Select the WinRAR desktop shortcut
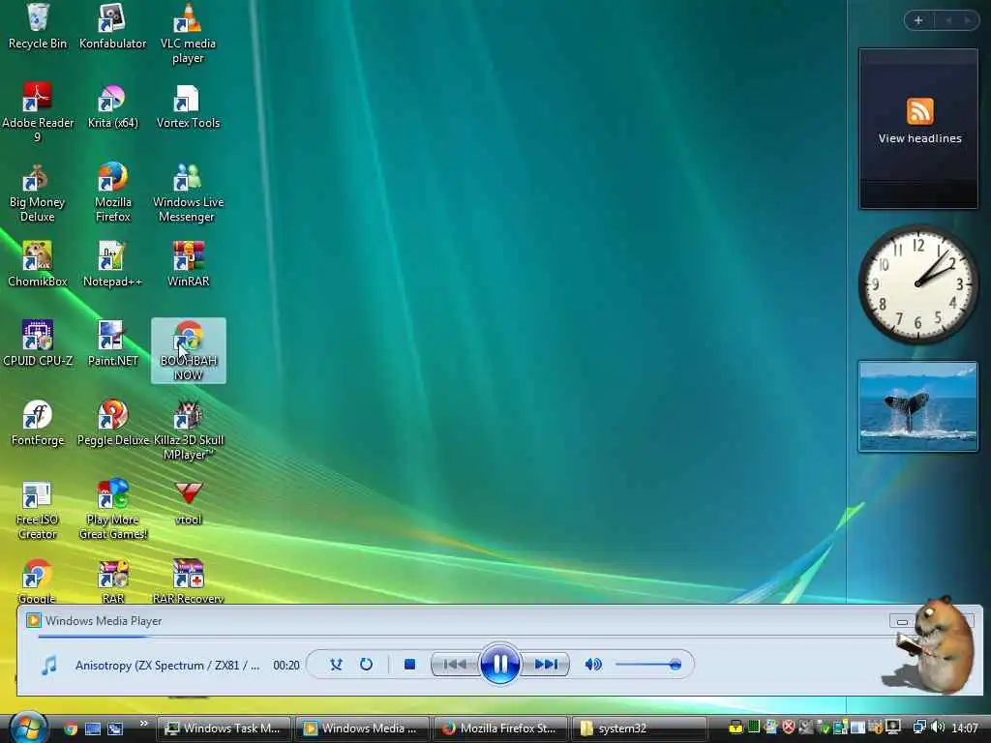The image size is (991, 743). pos(188,264)
